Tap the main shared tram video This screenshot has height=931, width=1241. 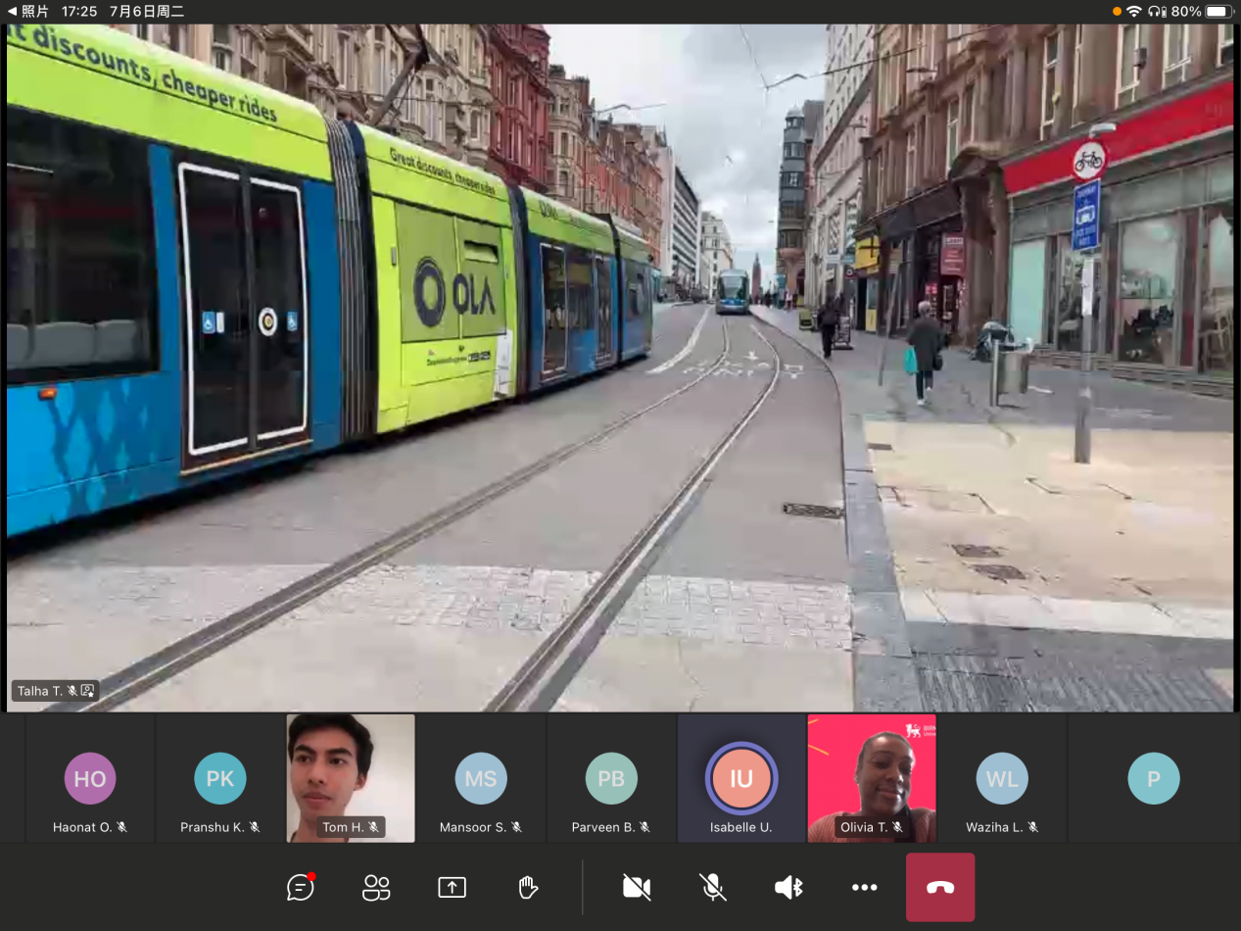click(620, 367)
